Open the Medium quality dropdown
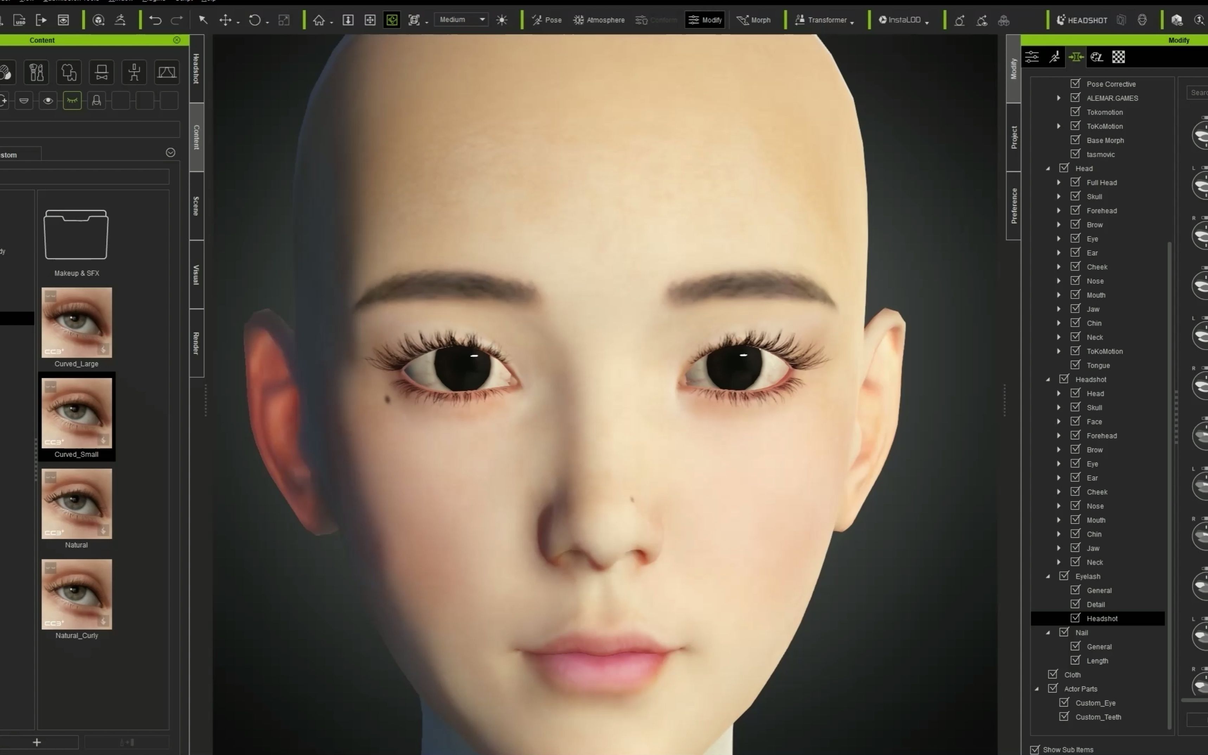 point(461,20)
